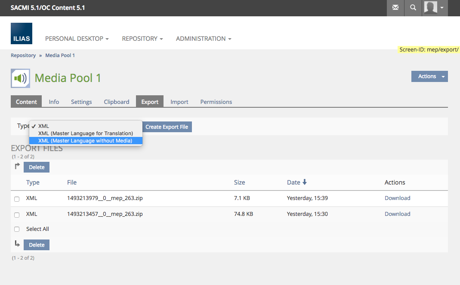Click the Media Pool speaker icon
The width and height of the screenshot is (460, 285).
20,78
